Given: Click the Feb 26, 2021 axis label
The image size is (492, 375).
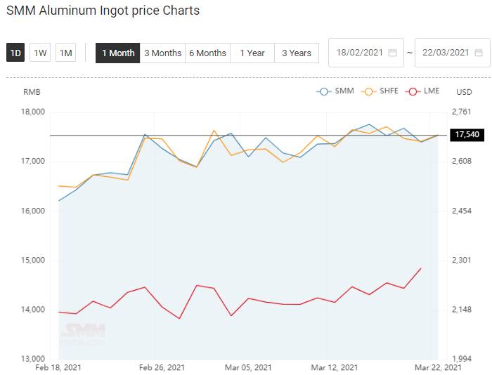Looking at the screenshot, I should pyautogui.click(x=162, y=367).
